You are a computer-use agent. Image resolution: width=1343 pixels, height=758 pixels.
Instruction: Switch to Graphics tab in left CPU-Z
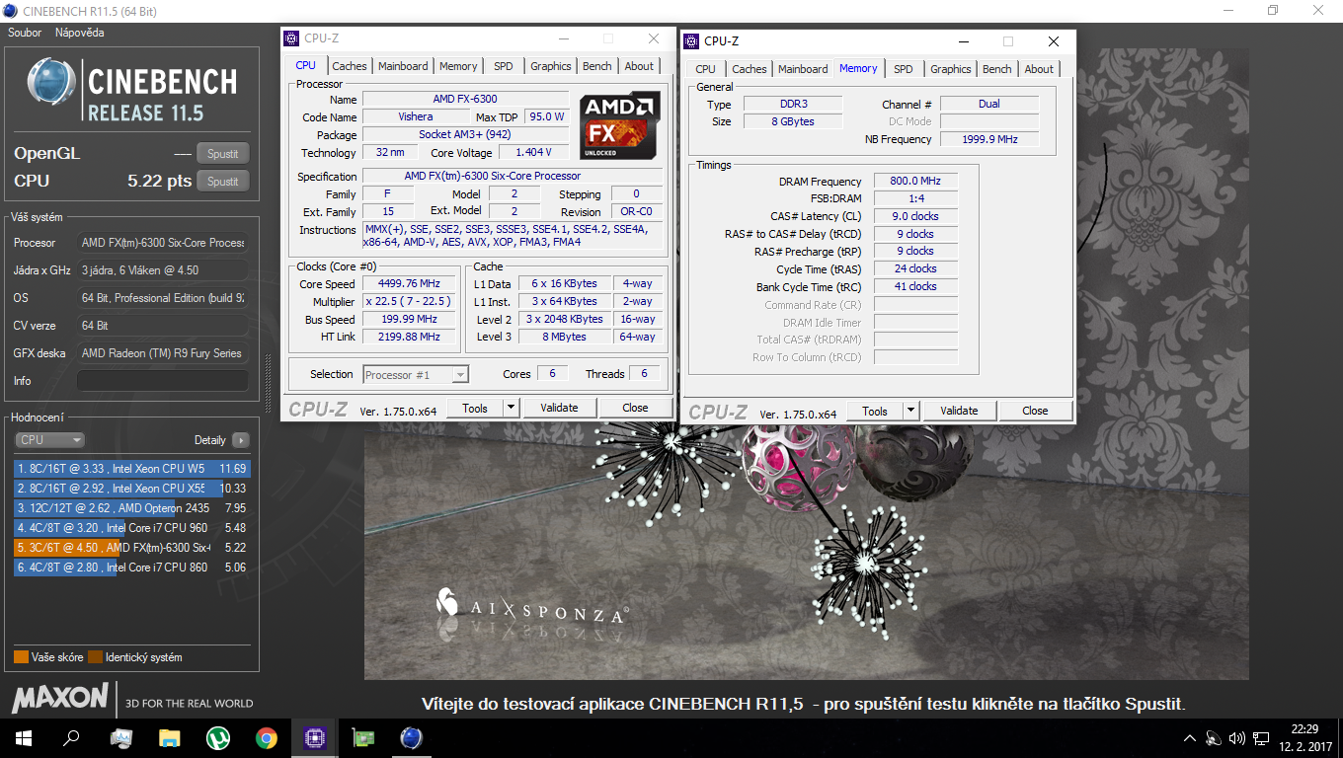click(551, 66)
